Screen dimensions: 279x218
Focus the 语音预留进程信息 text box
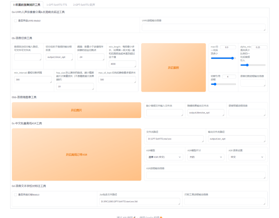(x=247, y=113)
